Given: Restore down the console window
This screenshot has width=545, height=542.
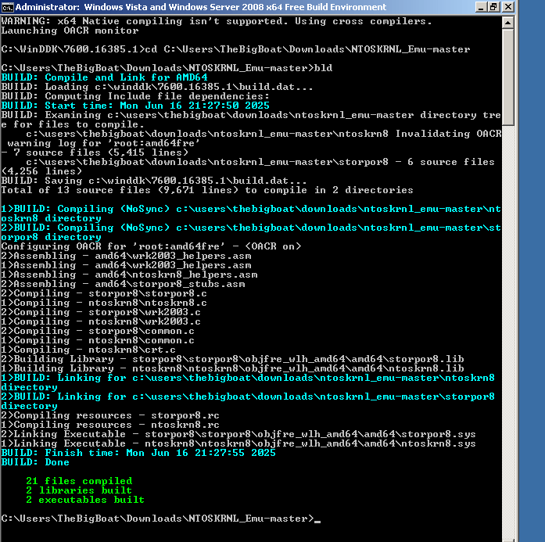Looking at the screenshot, I should click(493, 7).
